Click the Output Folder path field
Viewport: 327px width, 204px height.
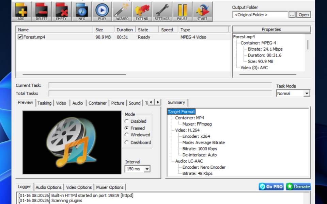click(x=260, y=15)
